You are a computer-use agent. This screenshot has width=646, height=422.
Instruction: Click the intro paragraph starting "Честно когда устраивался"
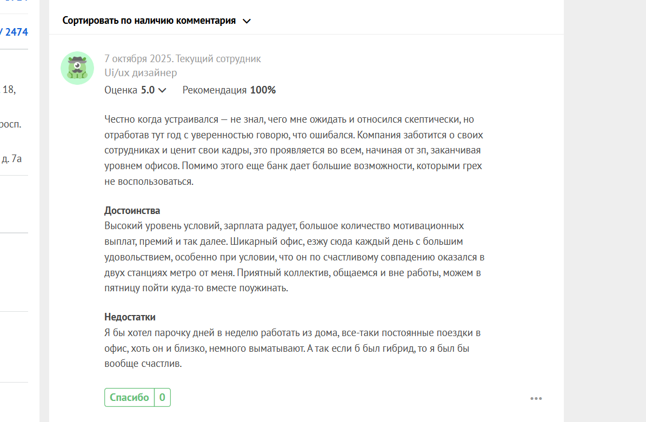[292, 150]
